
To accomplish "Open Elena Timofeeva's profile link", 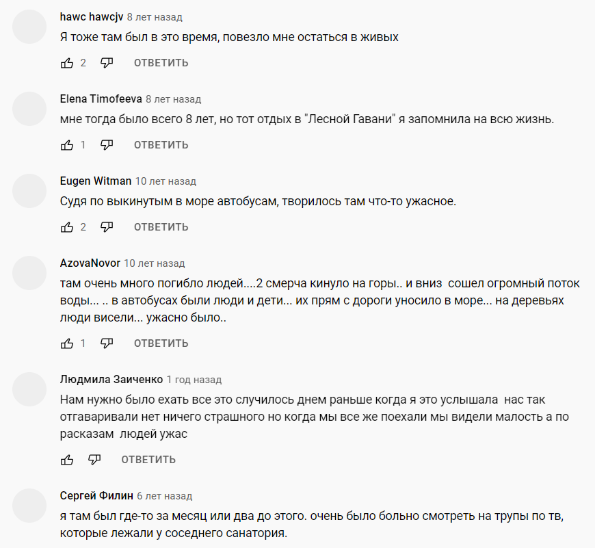I will [101, 99].
